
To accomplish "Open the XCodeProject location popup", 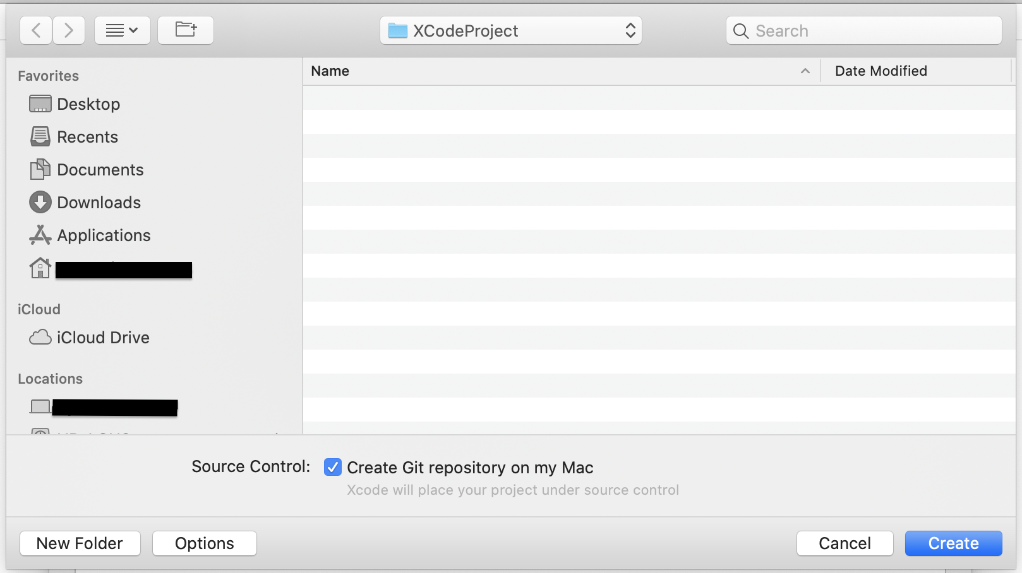I will click(511, 30).
